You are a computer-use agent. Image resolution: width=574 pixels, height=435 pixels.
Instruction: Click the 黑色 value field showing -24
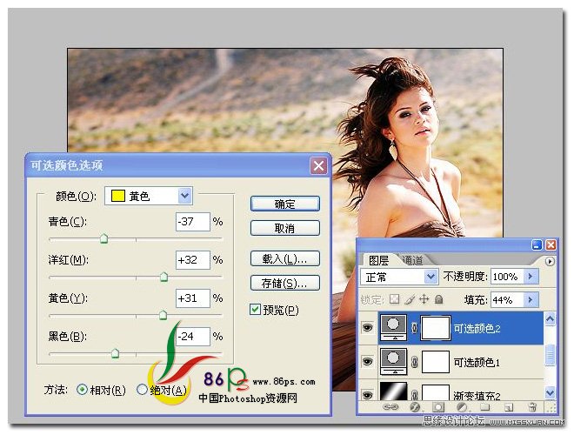coord(193,336)
